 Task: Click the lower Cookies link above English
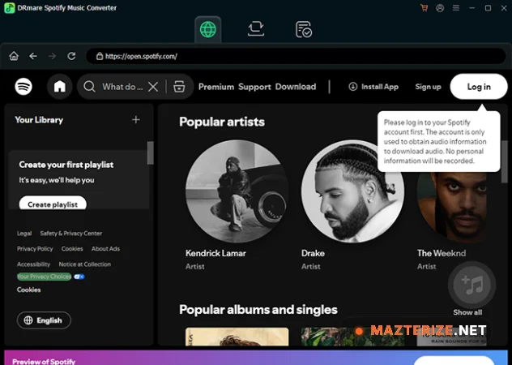[28, 290]
